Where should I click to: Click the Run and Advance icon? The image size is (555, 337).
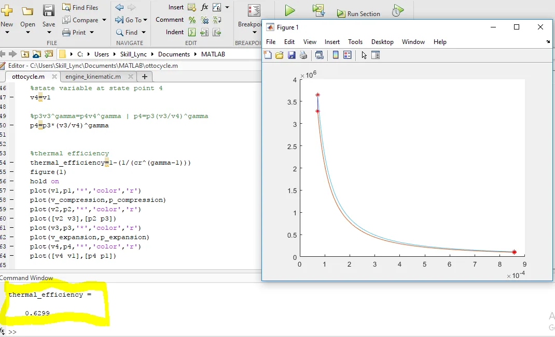tap(318, 10)
